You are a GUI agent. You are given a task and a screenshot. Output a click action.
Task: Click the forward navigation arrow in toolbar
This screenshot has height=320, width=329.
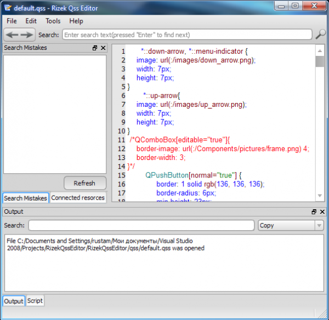pyautogui.click(x=27, y=35)
